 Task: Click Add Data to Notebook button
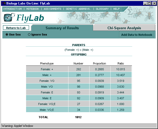pyautogui.click(x=137, y=35)
